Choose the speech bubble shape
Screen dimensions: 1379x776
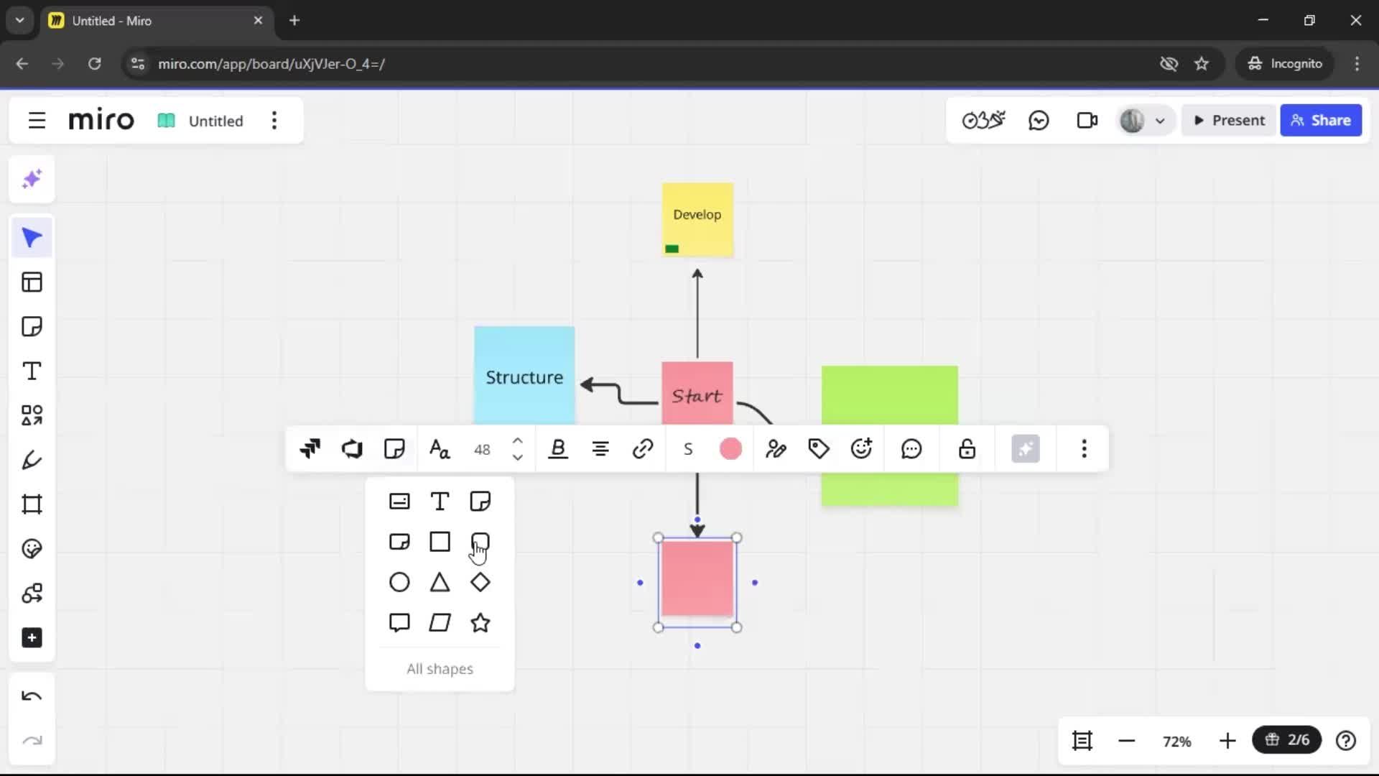click(399, 623)
